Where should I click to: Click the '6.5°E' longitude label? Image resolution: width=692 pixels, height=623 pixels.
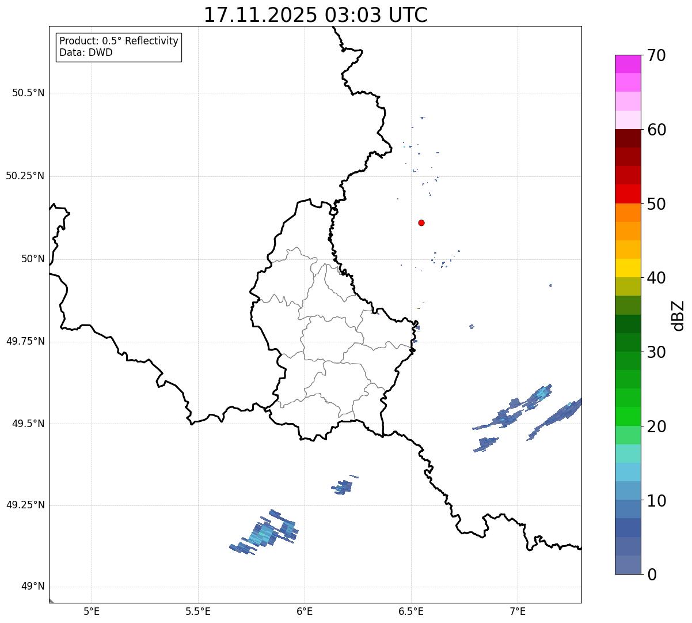(x=411, y=611)
